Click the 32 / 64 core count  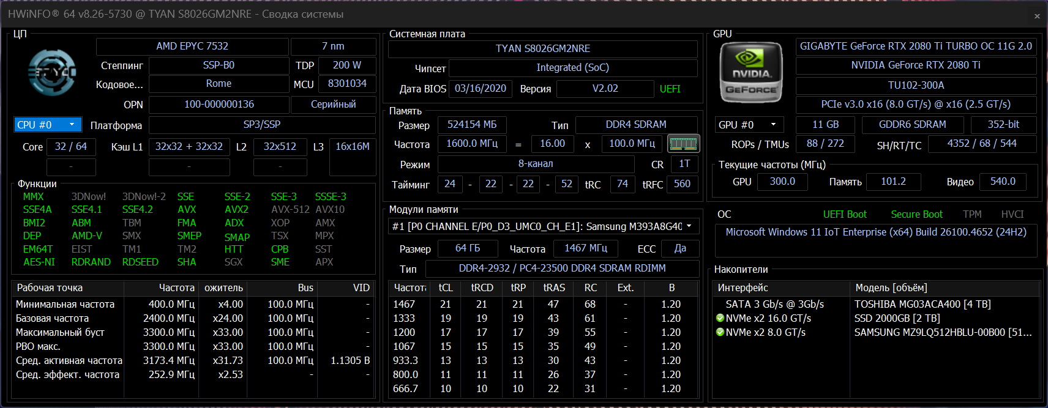(x=71, y=147)
